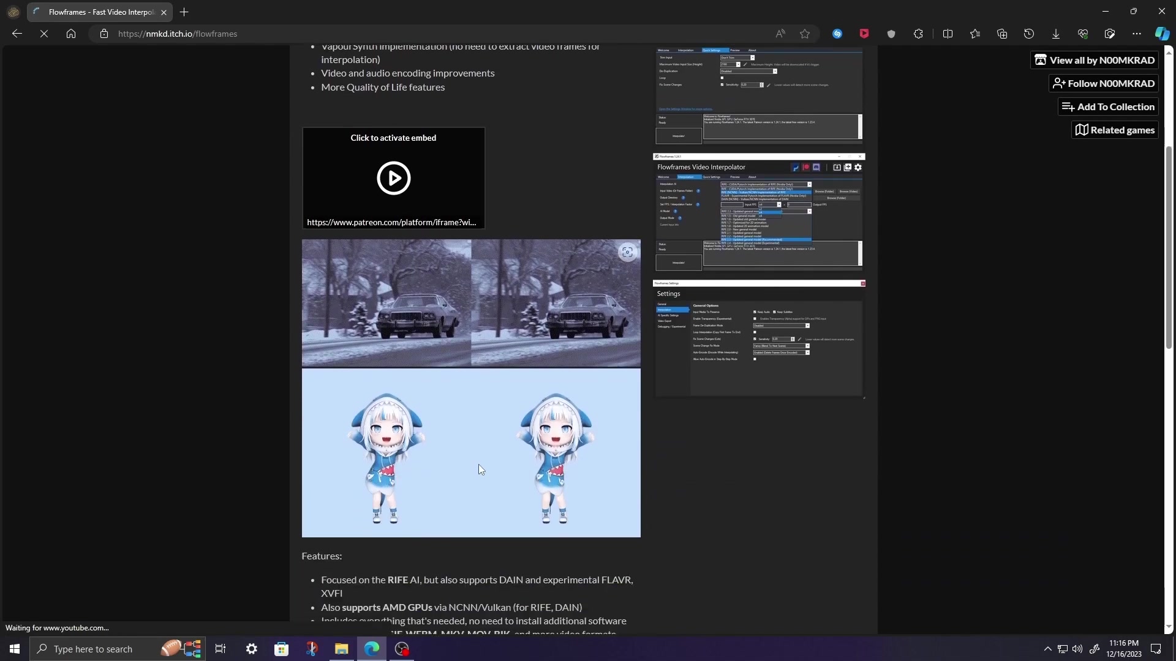Click the "Features:" heading text
The image size is (1176, 661).
tap(322, 556)
